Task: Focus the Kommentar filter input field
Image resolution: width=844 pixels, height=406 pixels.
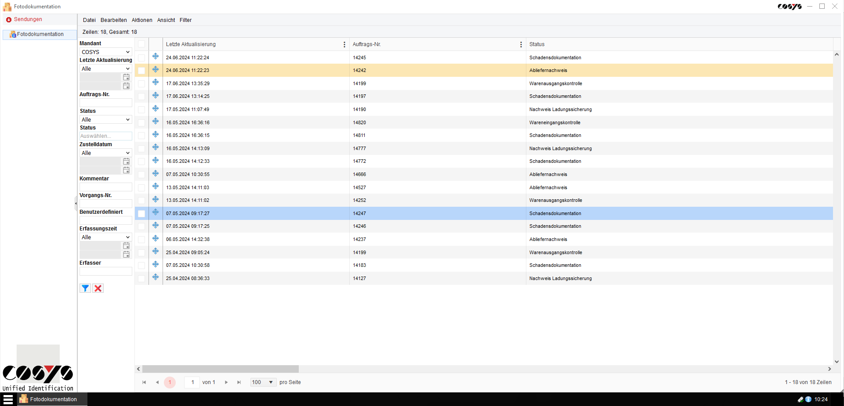Action: coord(105,187)
